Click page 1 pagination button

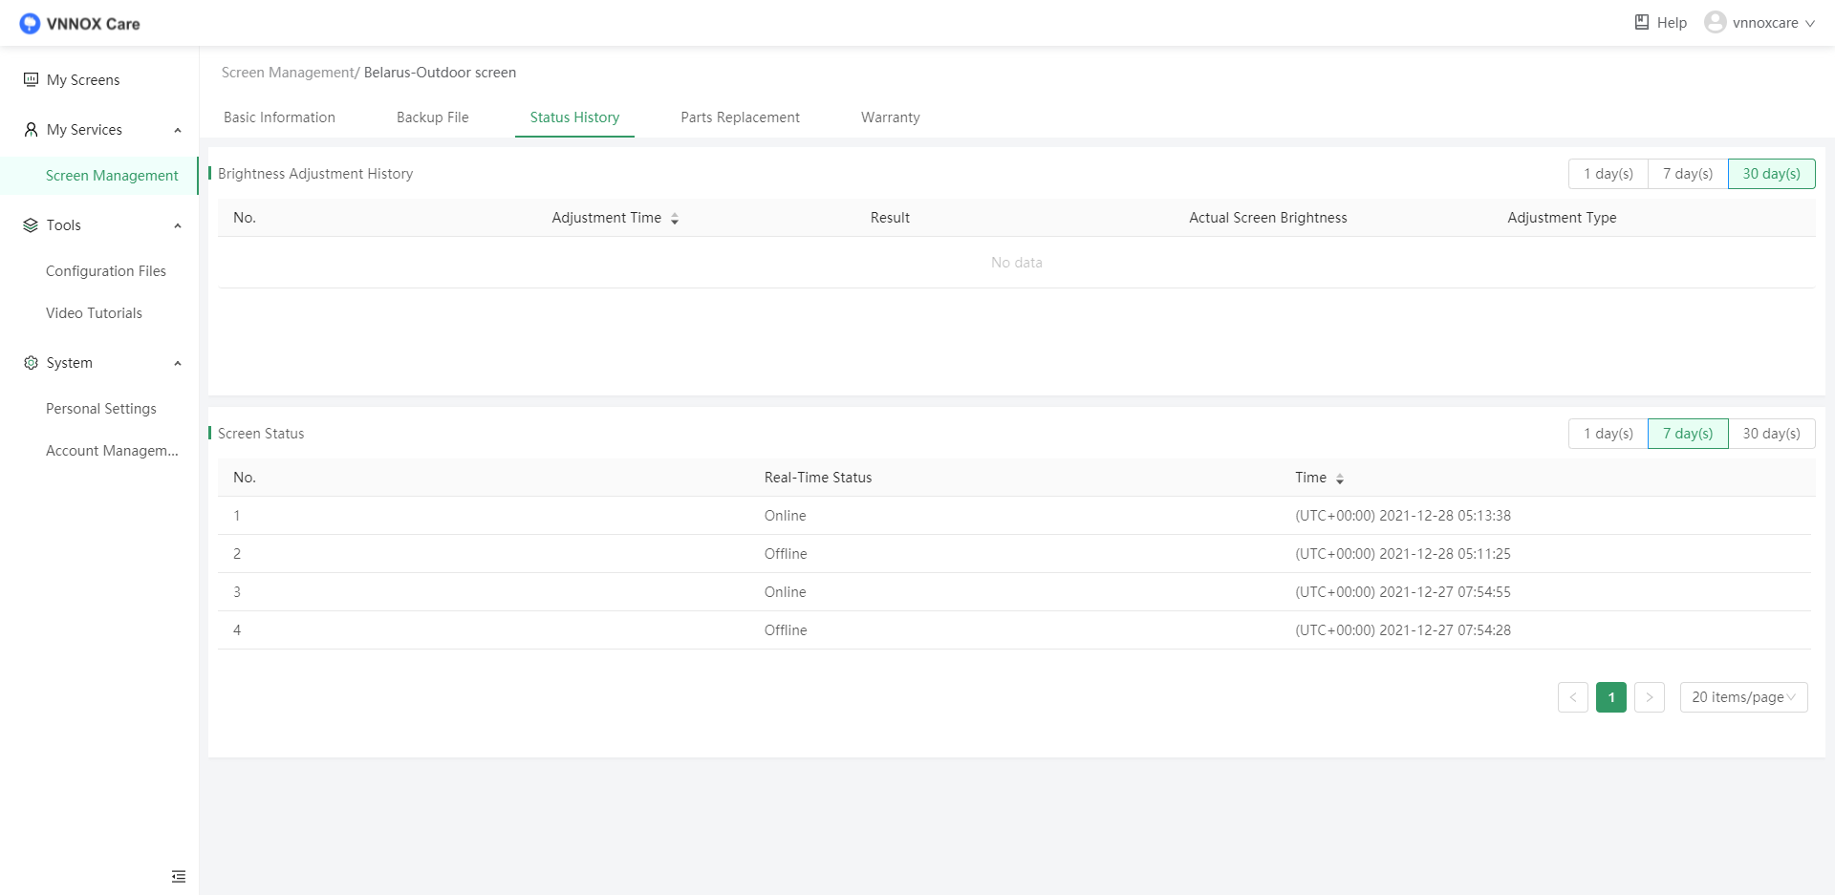point(1610,697)
